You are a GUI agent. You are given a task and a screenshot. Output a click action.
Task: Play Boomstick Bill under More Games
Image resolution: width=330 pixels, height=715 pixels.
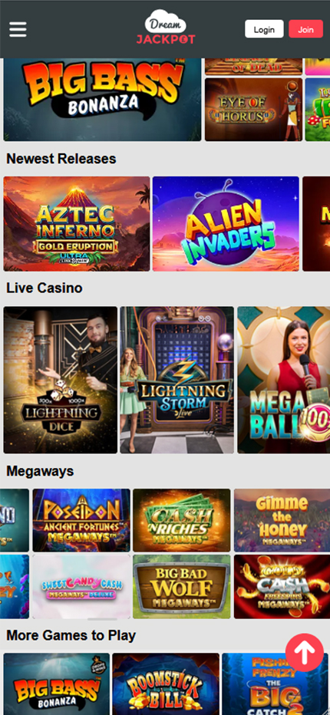[166, 684]
